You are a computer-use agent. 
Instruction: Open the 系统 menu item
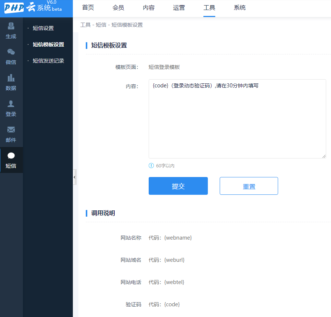(239, 7)
